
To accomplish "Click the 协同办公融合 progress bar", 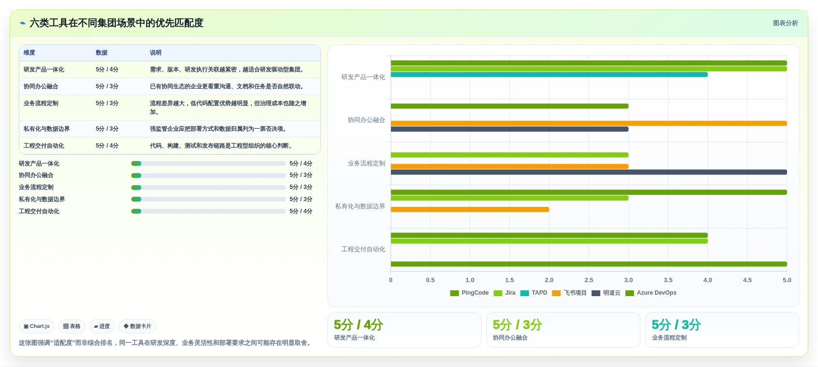I will 208,176.
